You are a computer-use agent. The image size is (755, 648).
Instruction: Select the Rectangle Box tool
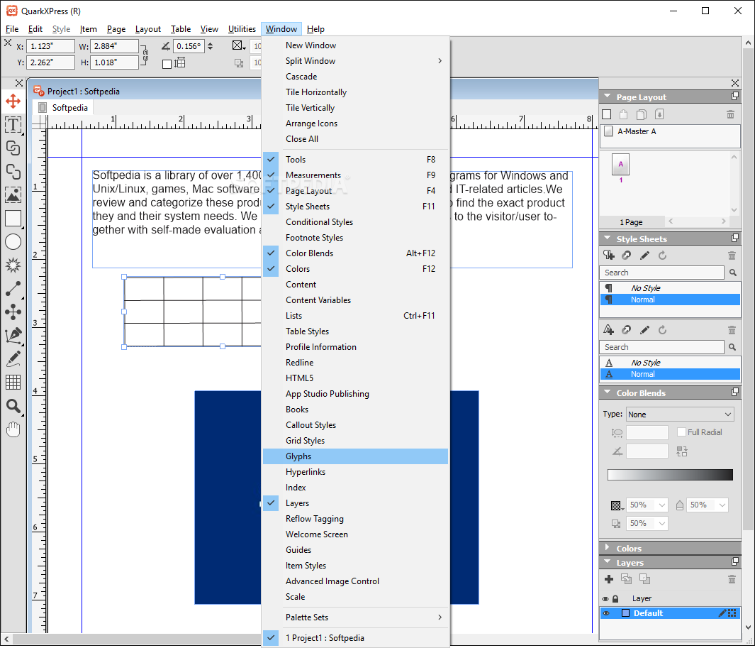pos(13,219)
